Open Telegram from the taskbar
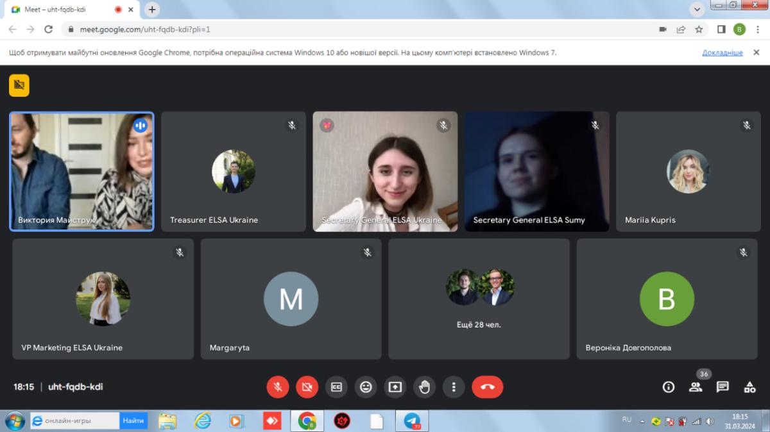This screenshot has height=432, width=770. pos(412,421)
